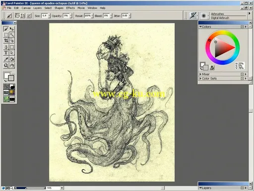The width and height of the screenshot is (254, 191).
Task: Click the Jitter value field
Action: 125,16
